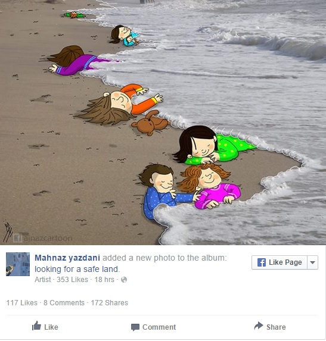Click the 18 hrs timestamp
The image size is (326, 341).
pyautogui.click(x=104, y=280)
